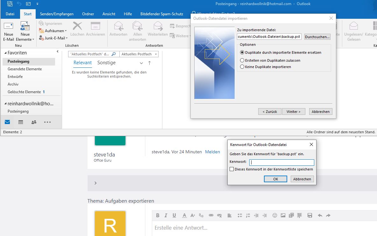The height and width of the screenshot is (236, 377).
Task: Click Abbrechen in the password dialog
Action: [x=302, y=179]
